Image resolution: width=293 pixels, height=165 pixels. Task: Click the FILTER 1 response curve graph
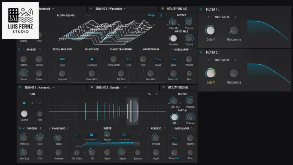coord(268,31)
